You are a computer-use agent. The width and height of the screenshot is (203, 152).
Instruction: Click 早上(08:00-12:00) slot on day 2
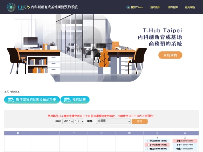[185, 141]
